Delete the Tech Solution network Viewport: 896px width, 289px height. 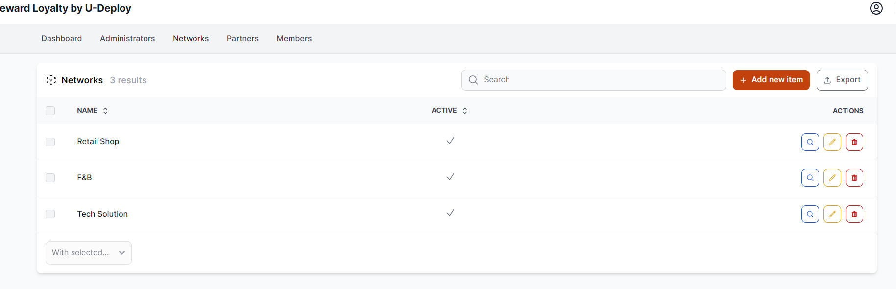point(854,214)
